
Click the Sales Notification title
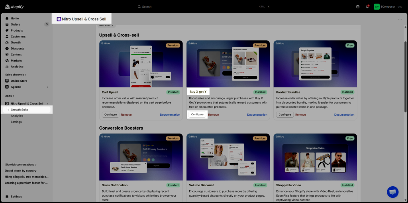115,185
